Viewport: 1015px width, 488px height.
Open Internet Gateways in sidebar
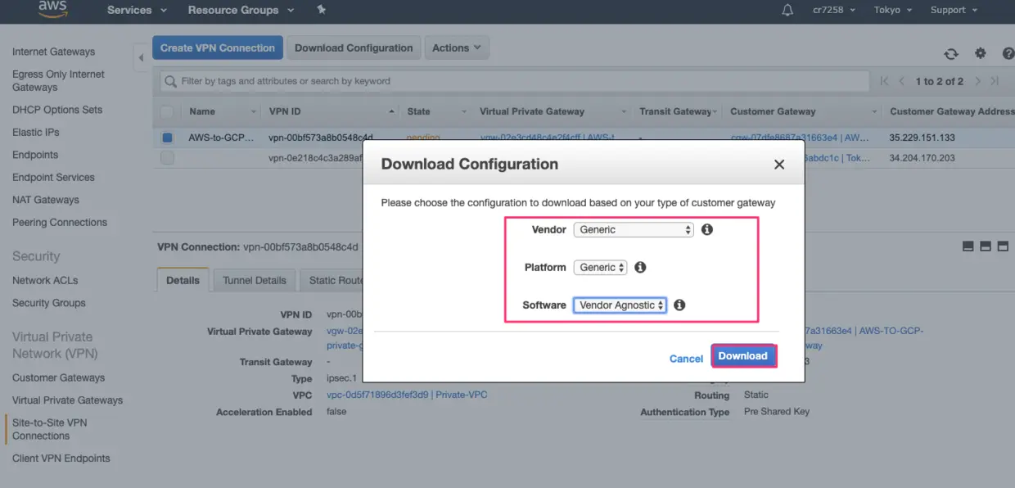(53, 52)
